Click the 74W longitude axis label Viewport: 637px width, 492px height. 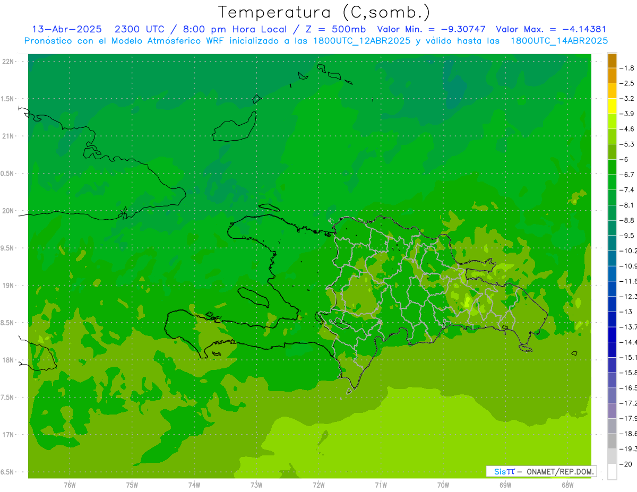pyautogui.click(x=194, y=485)
